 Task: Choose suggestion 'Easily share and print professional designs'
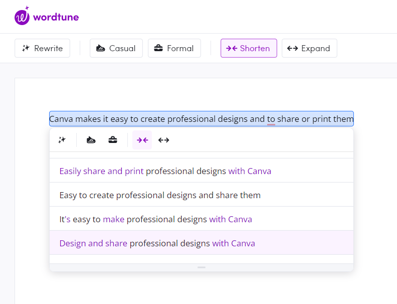click(x=202, y=171)
